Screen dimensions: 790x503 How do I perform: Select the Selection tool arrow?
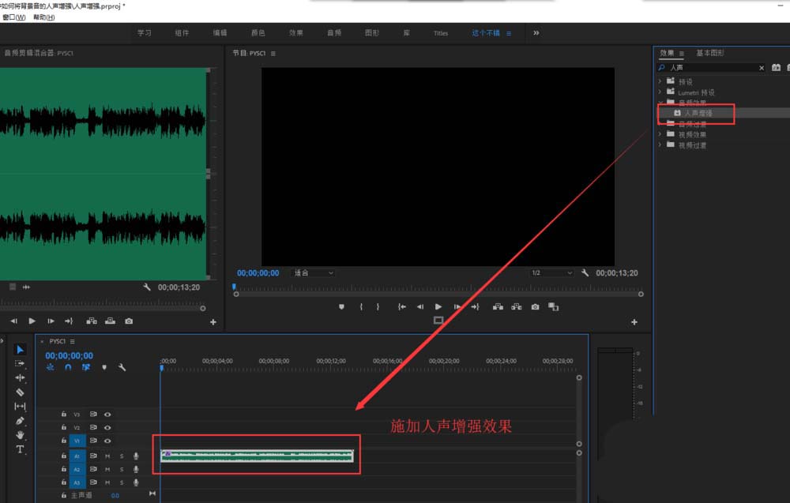[20, 350]
